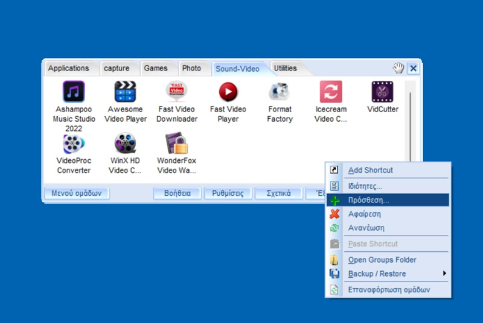This screenshot has height=323, width=483.
Task: Expand the Backup / Restore submenu
Action: click(388, 274)
